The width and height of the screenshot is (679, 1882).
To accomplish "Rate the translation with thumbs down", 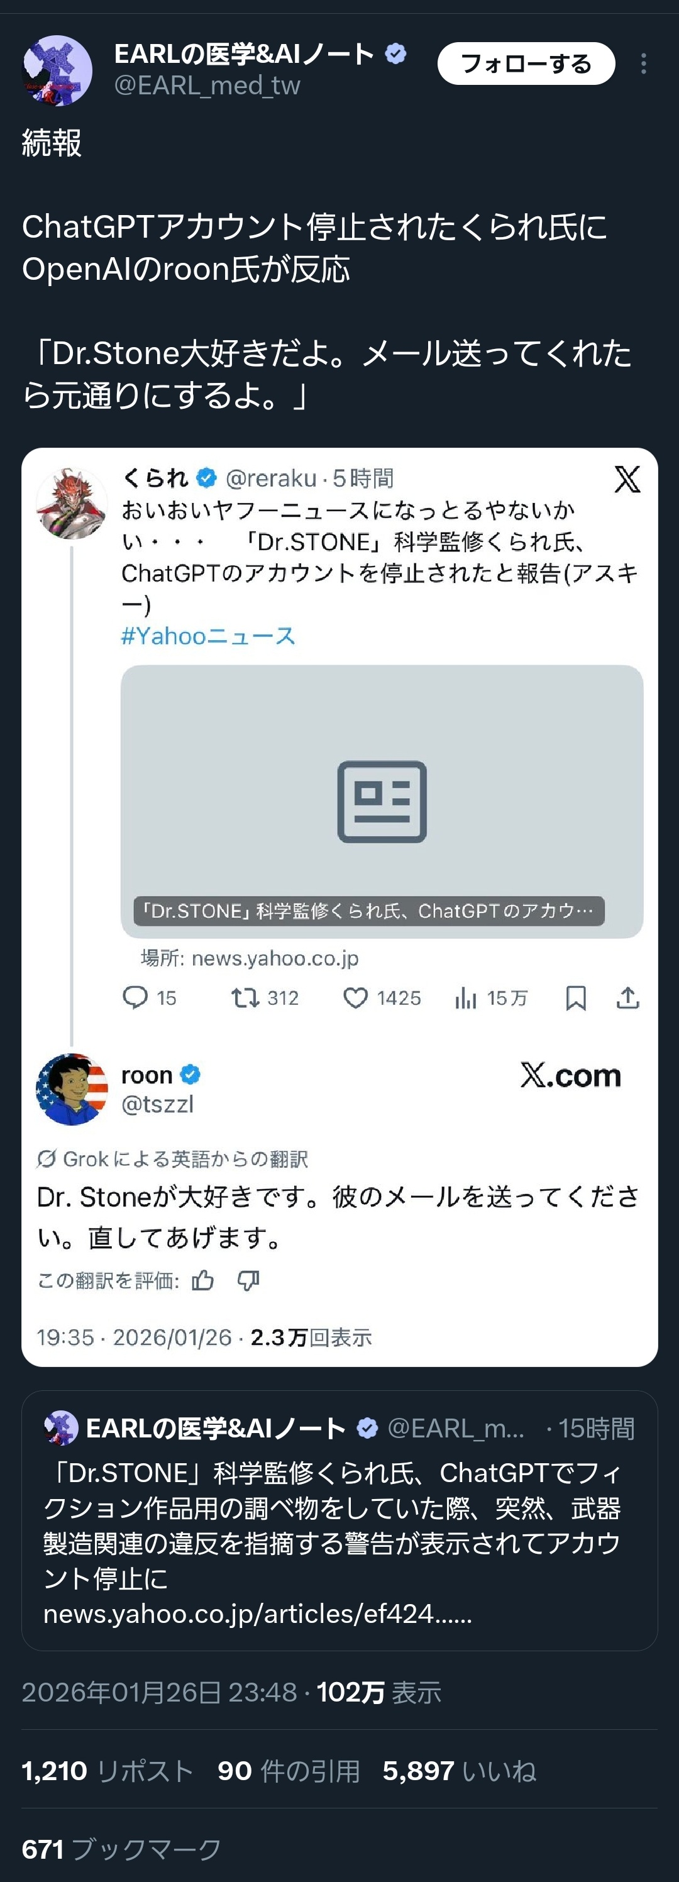I will tap(248, 1280).
